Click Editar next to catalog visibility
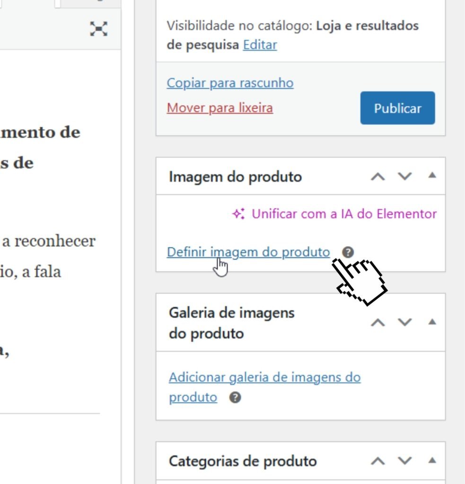Viewport: 465px width, 484px height. pyautogui.click(x=260, y=45)
